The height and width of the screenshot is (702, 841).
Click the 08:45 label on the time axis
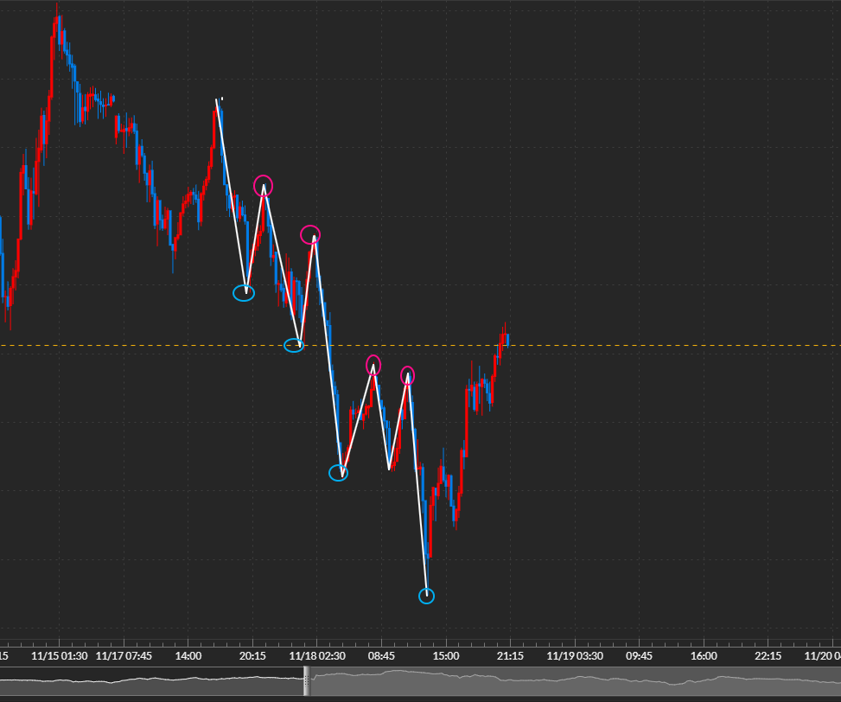pyautogui.click(x=381, y=656)
